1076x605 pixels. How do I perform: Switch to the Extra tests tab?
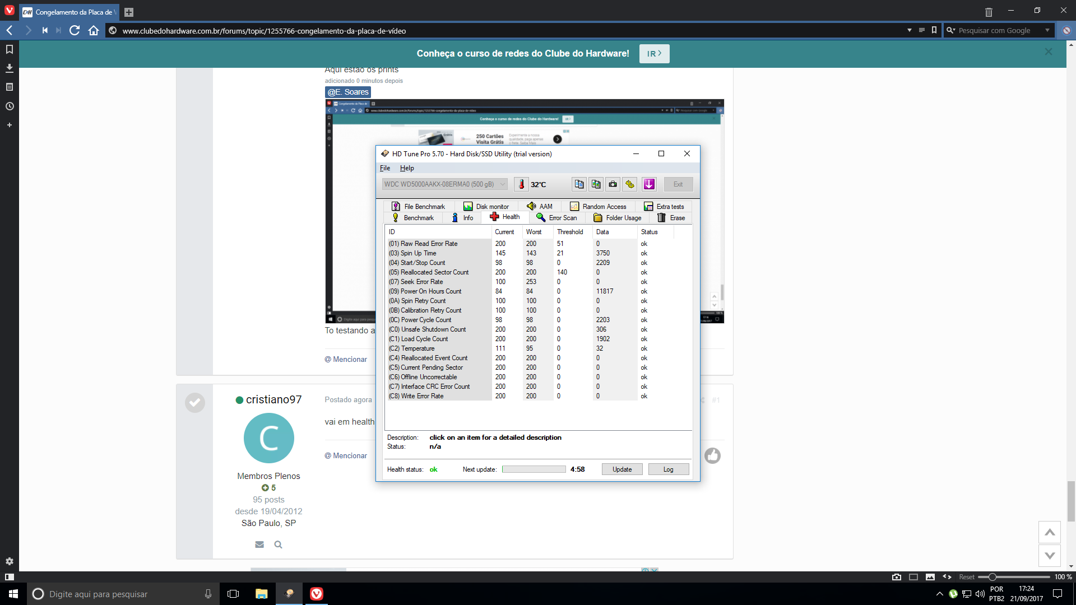[x=664, y=207]
